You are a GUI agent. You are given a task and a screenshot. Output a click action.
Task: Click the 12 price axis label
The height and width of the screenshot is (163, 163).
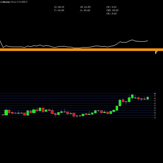click(x=155, y=117)
